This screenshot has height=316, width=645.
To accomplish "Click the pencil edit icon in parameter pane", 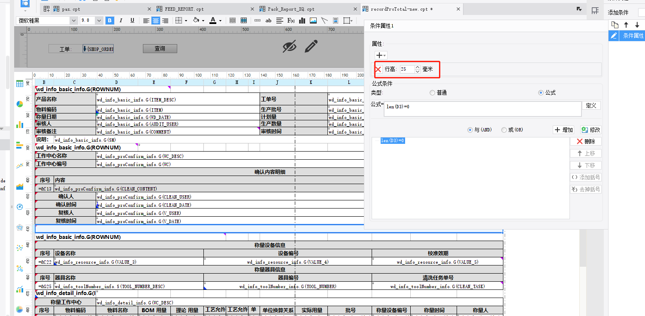I will coord(311,46).
